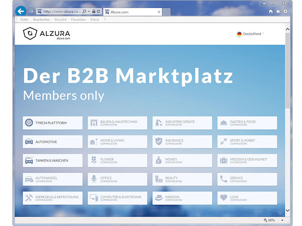Image resolution: width=302 pixels, height=226 pixels.
Task: Click the search magnifier in address bar
Action: [84, 12]
